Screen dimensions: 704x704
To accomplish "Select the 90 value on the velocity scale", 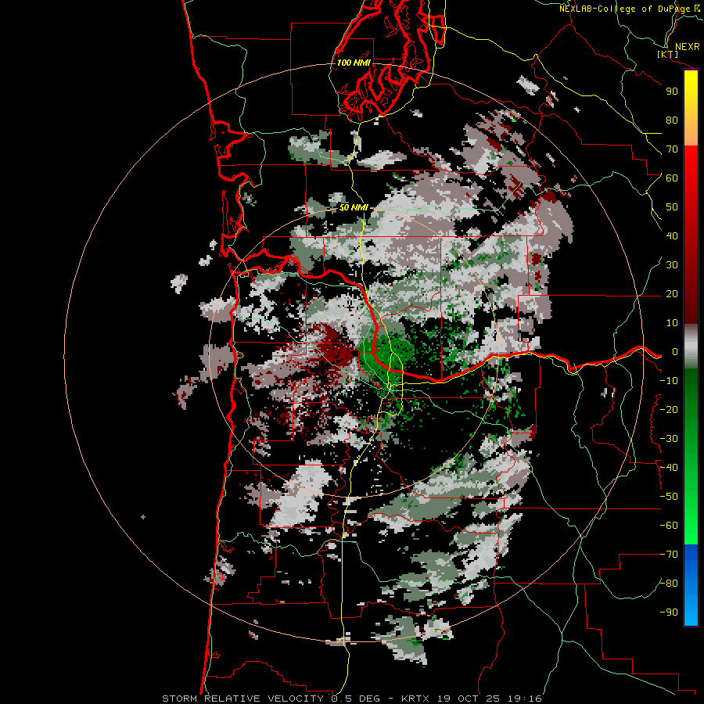I will click(x=672, y=92).
